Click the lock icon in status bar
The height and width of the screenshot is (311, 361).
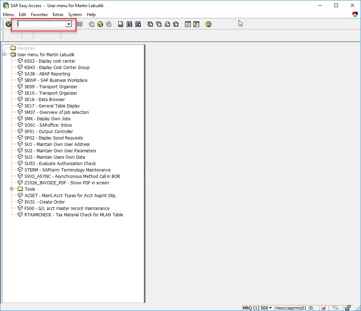pyautogui.click(x=348, y=308)
